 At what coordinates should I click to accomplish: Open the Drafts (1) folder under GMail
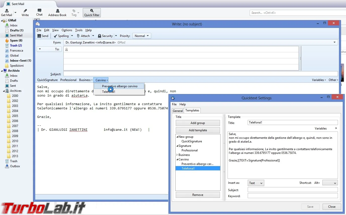click(x=17, y=30)
